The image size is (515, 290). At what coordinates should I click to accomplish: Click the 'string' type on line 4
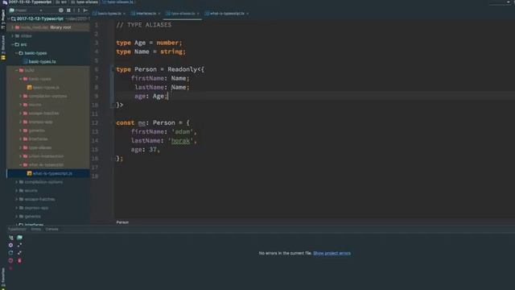tap(171, 52)
